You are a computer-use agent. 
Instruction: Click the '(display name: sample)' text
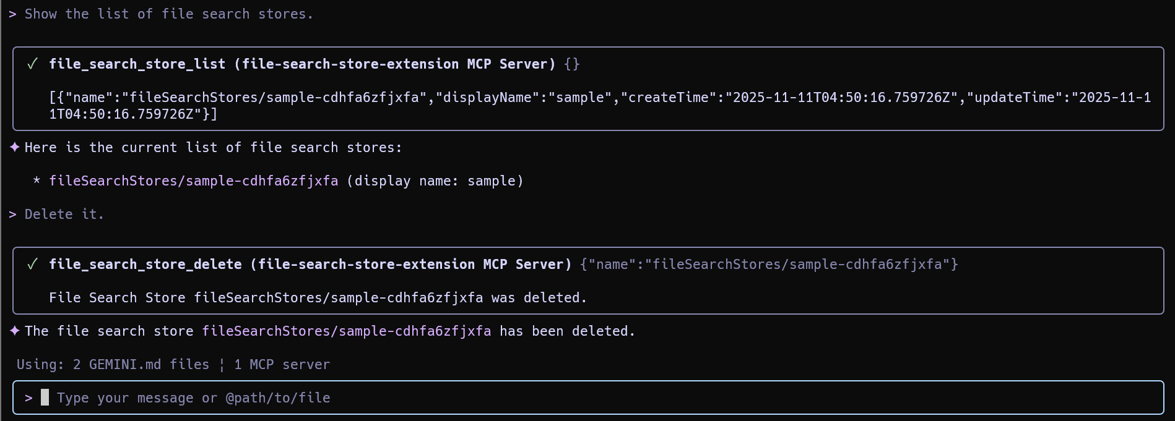(x=435, y=181)
